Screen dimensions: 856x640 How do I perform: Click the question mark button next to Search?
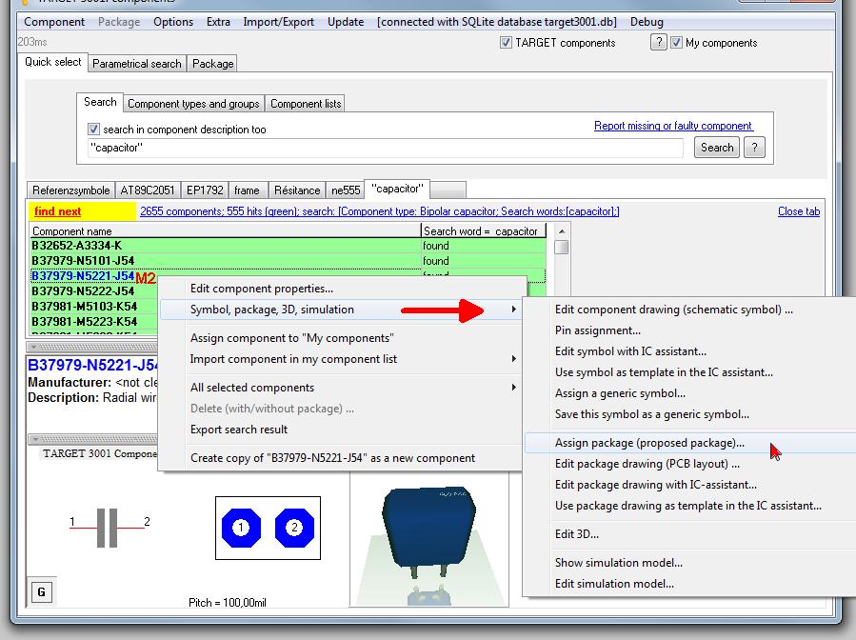point(754,148)
